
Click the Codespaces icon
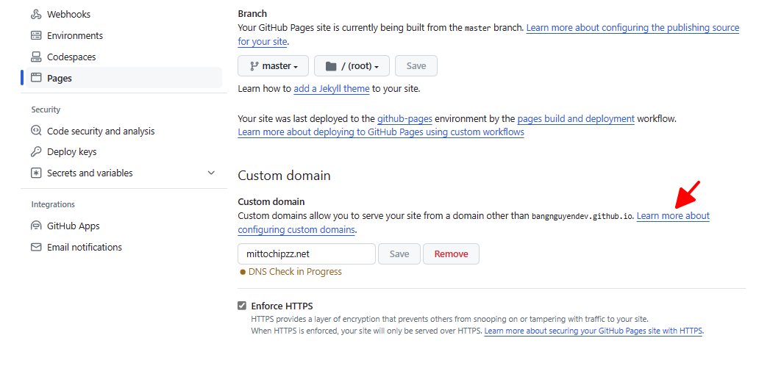point(35,57)
